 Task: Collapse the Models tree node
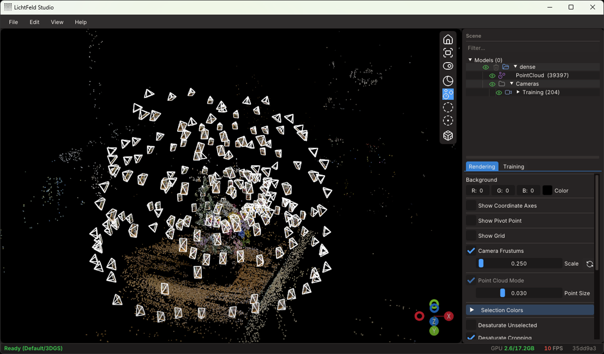click(x=470, y=60)
